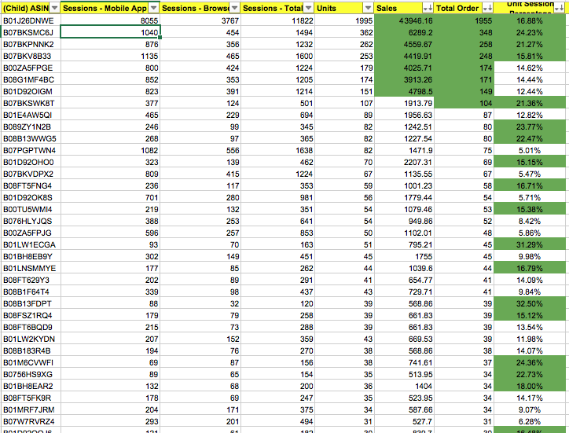569x433 pixels.
Task: Click percentage cell 24.23%
Action: [530, 33]
